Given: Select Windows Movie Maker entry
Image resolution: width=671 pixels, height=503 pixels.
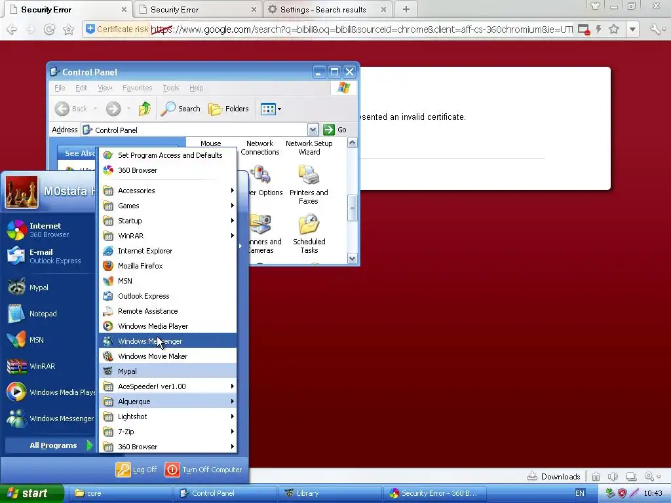Looking at the screenshot, I should point(168,356).
